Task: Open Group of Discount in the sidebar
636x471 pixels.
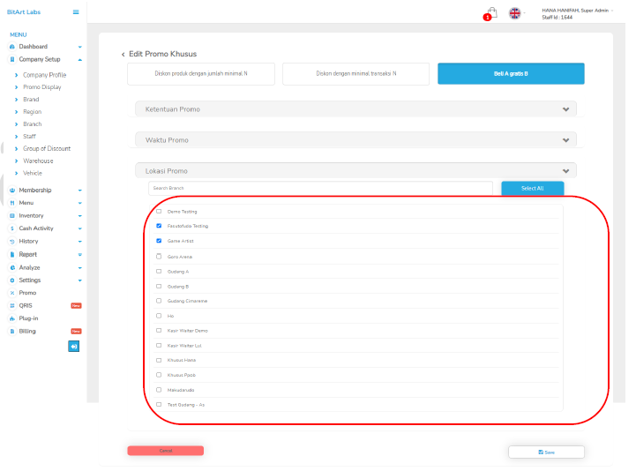Action: click(x=47, y=148)
